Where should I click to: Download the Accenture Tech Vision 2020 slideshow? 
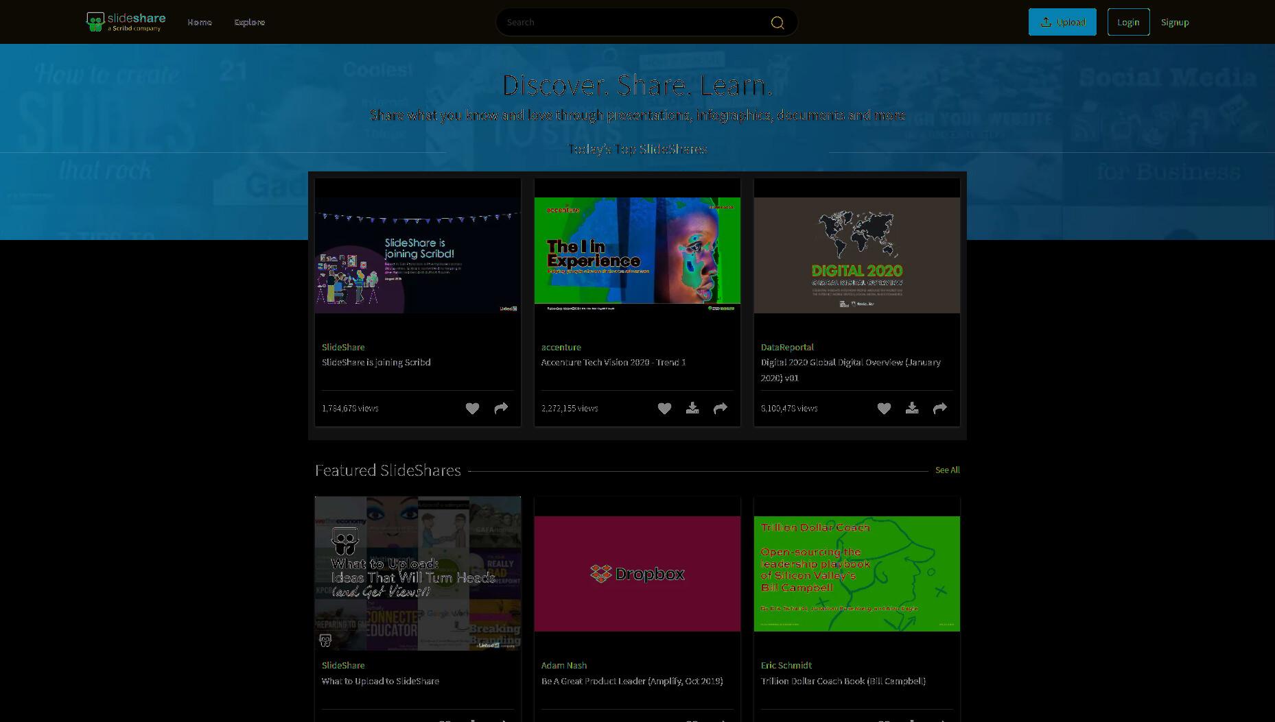(692, 409)
